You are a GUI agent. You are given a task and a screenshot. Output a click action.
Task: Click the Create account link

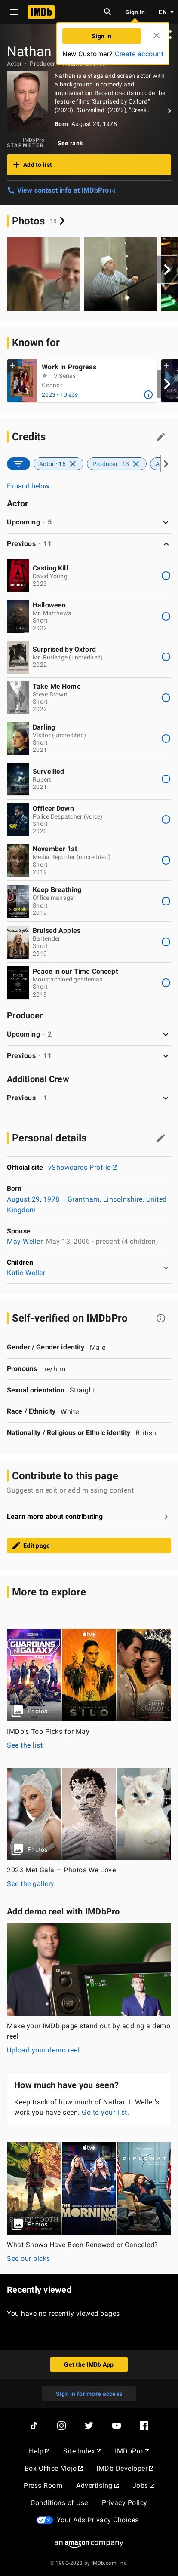[139, 54]
